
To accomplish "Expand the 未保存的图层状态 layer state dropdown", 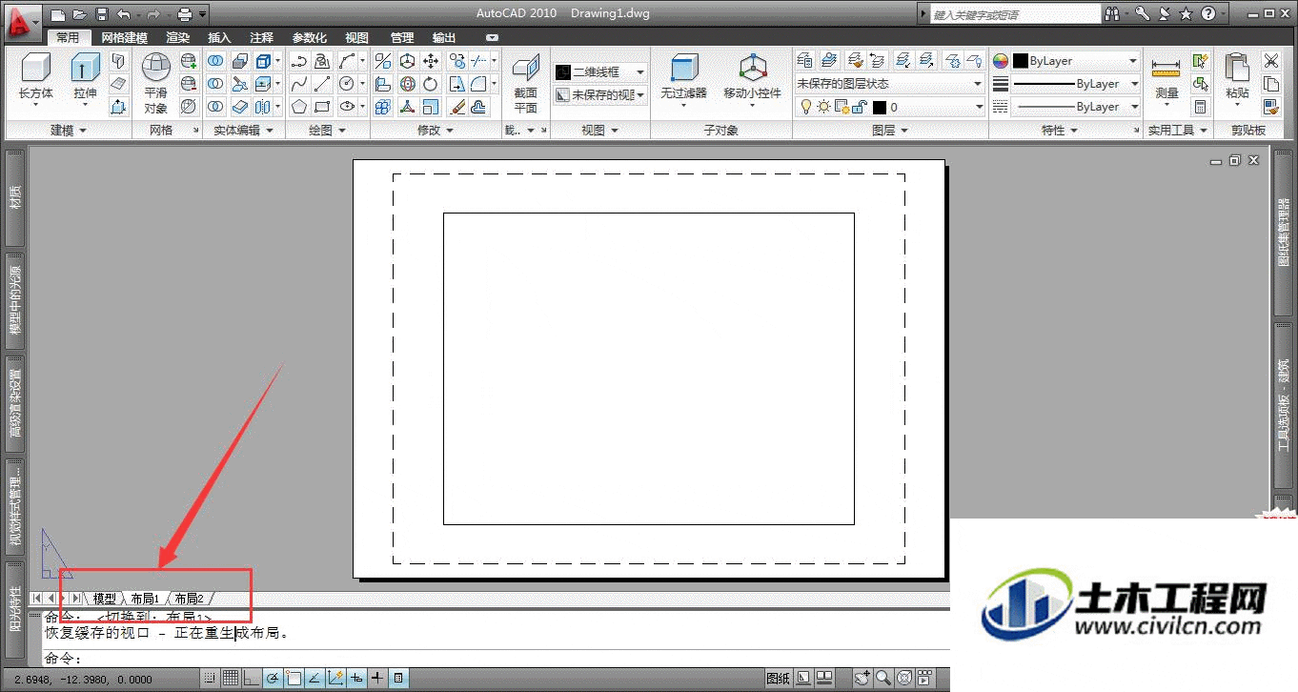I will click(889, 84).
